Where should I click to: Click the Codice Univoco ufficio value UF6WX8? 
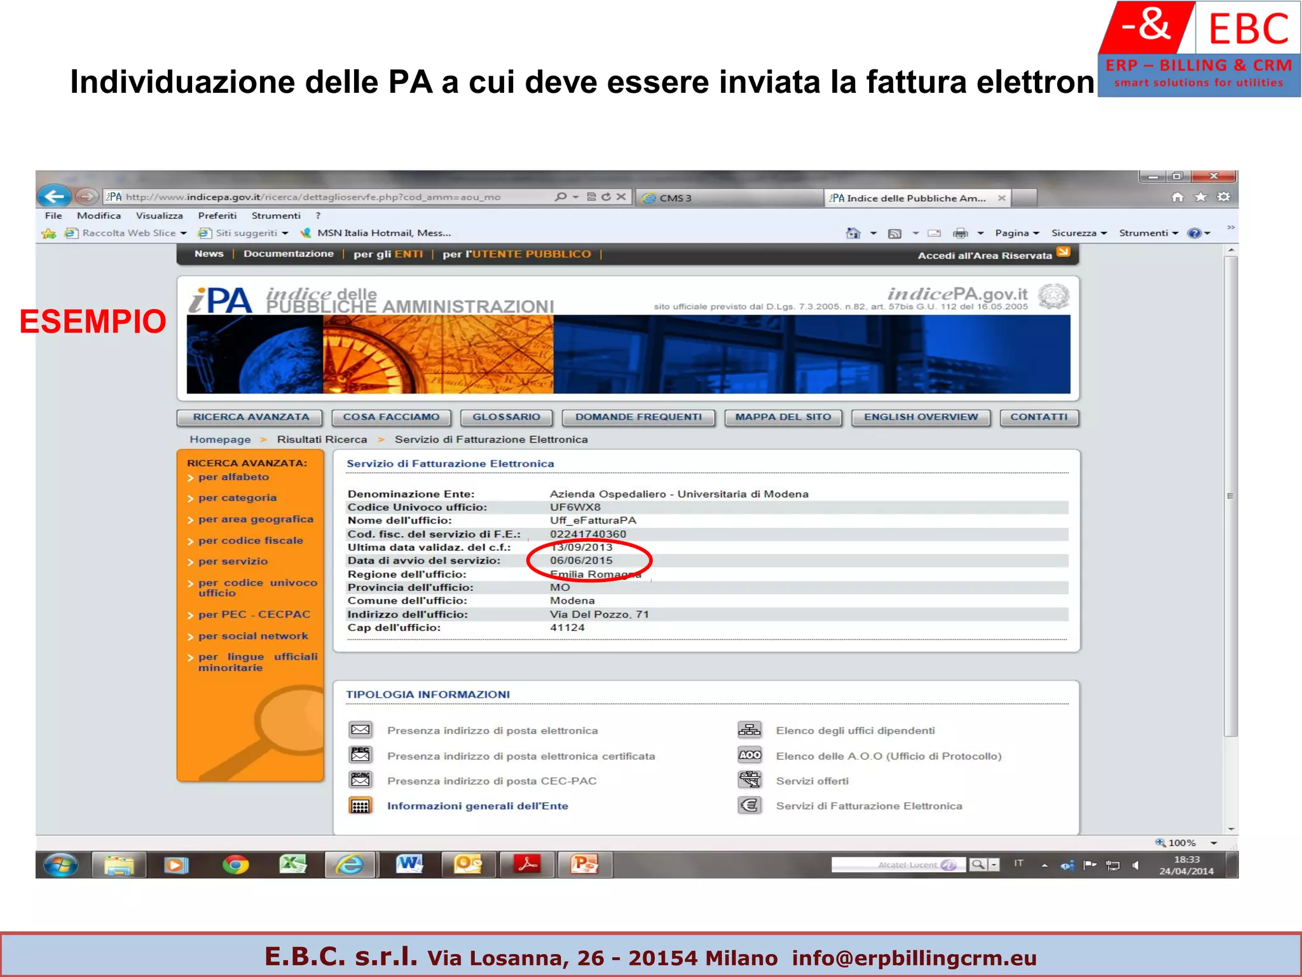coord(575,507)
